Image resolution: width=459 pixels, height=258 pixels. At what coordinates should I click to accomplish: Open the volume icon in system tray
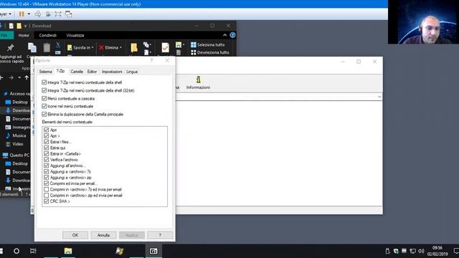pyautogui.click(x=421, y=251)
